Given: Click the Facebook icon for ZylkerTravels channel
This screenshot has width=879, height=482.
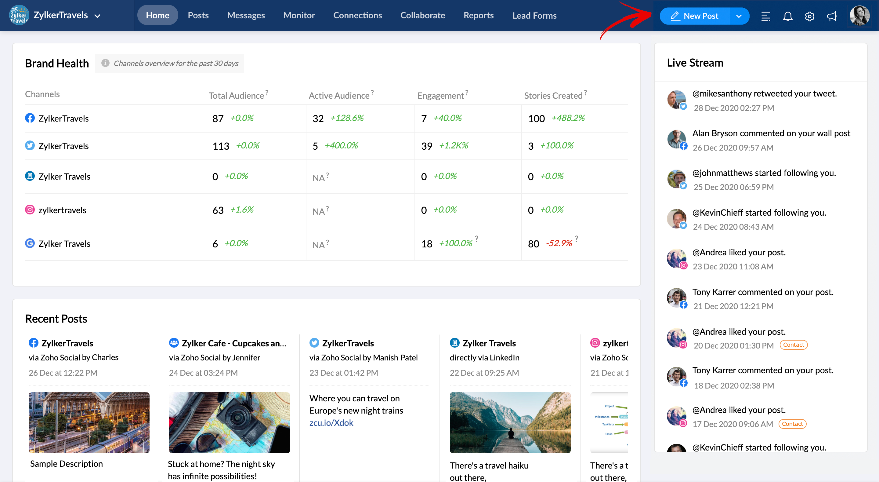Looking at the screenshot, I should [30, 118].
